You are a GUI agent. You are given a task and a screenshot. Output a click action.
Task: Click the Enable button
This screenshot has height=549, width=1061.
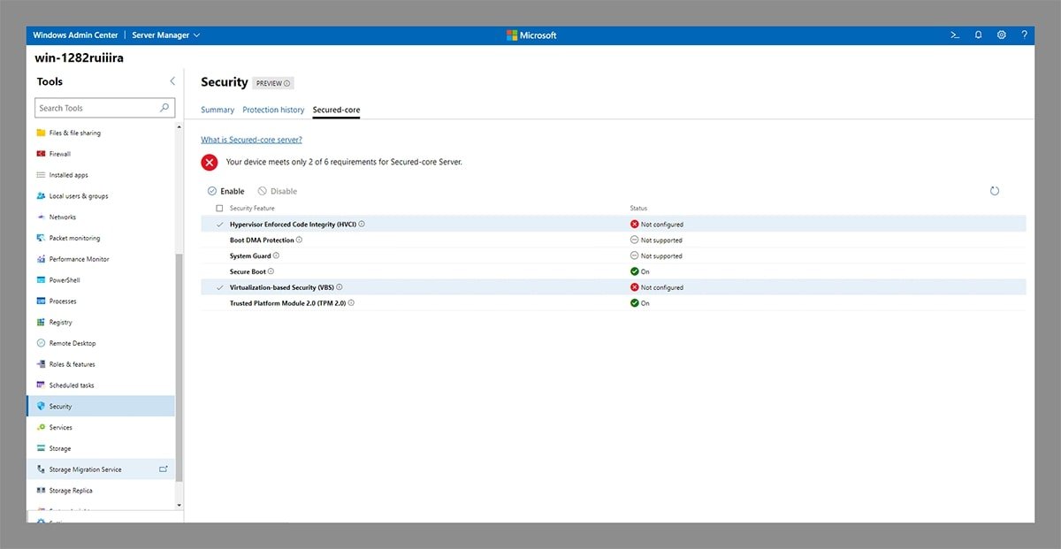coord(226,191)
